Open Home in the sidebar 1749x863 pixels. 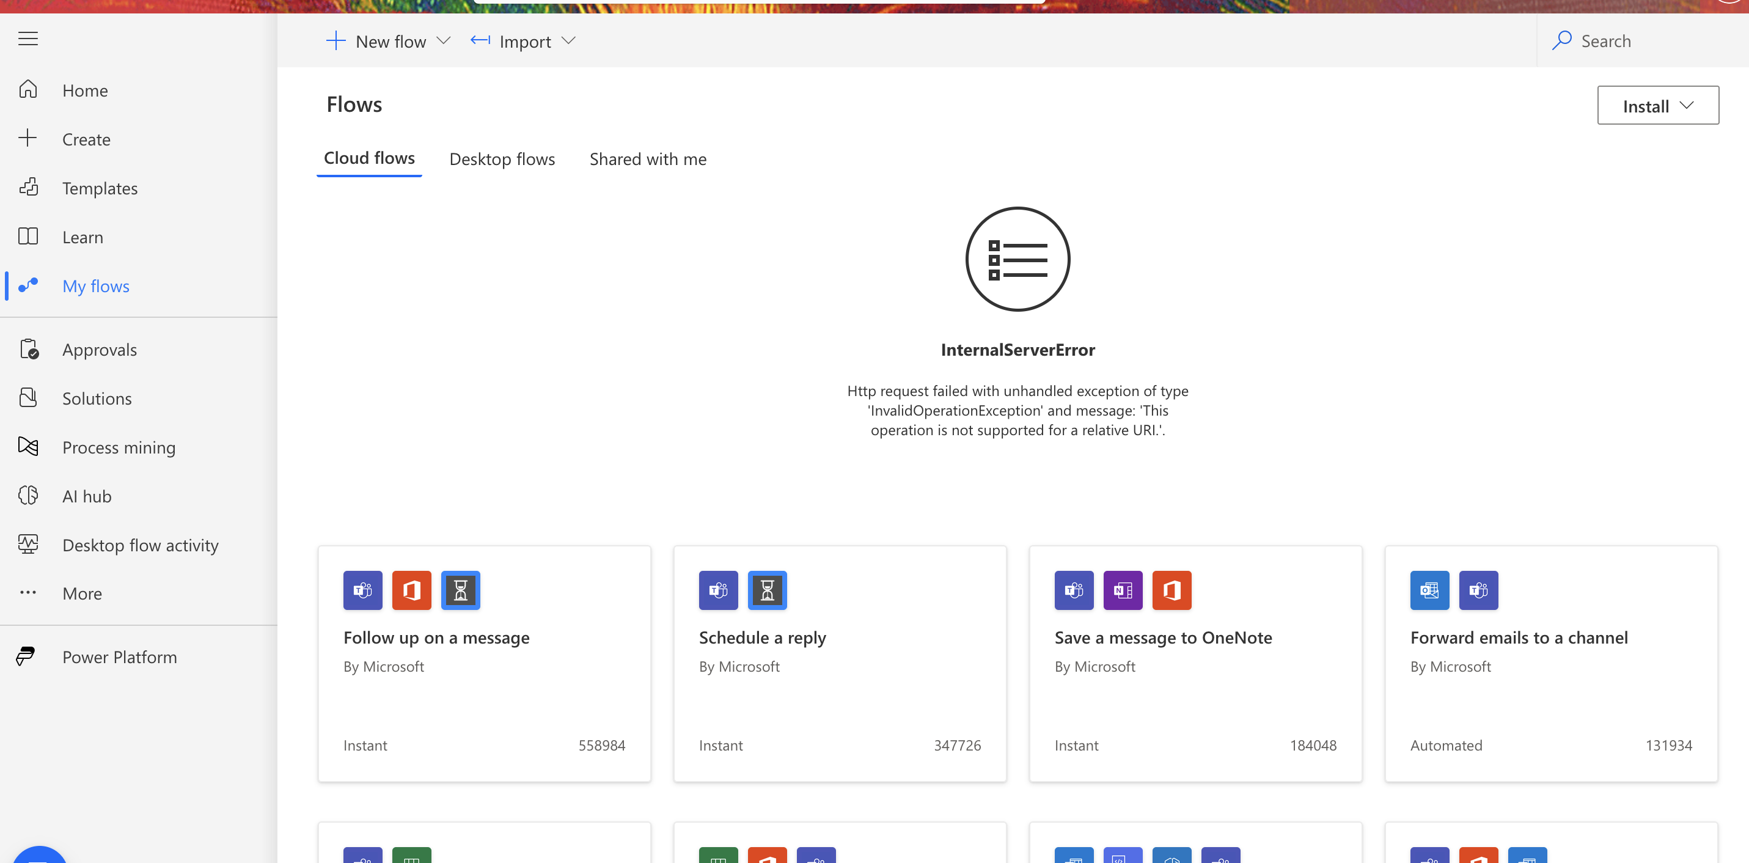click(139, 90)
